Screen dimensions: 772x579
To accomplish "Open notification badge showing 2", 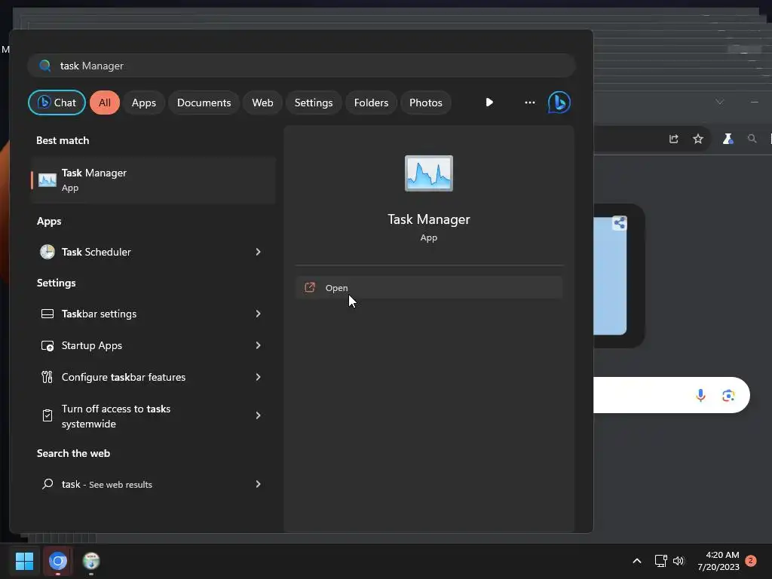I will coord(751,560).
